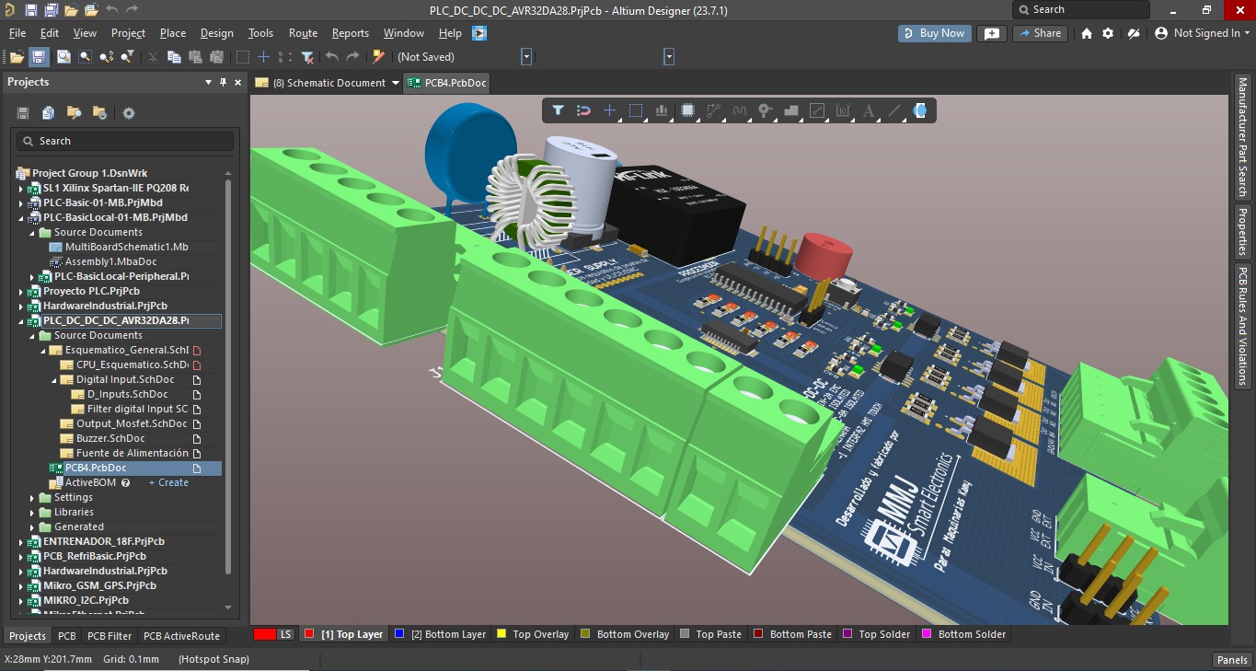This screenshot has height=671, width=1256.
Task: Expand PLC-Basic-01-MB.PrjMbd project node
Action: [x=22, y=203]
